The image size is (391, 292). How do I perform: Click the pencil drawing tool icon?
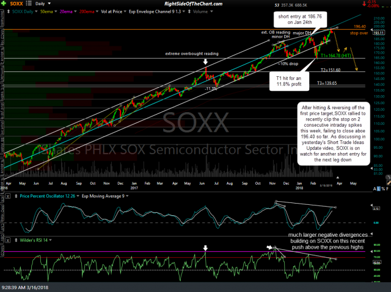(x=389, y=182)
